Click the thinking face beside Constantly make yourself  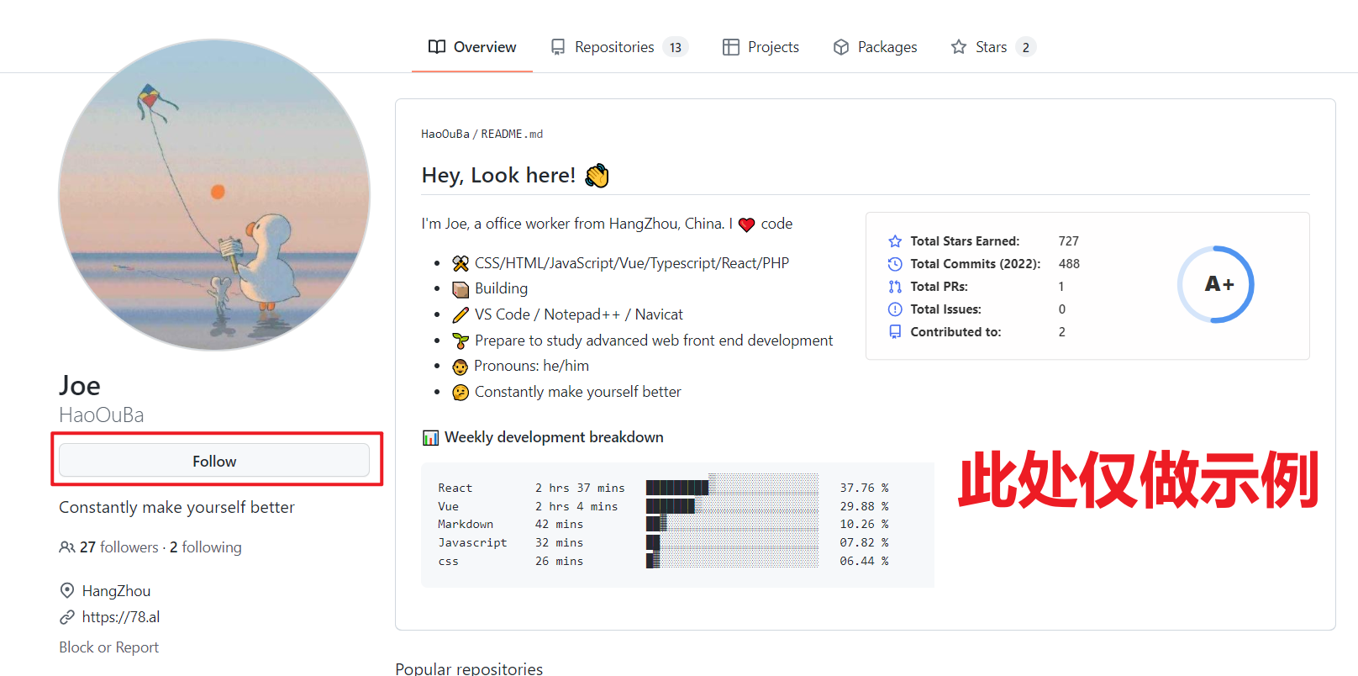[x=461, y=393]
